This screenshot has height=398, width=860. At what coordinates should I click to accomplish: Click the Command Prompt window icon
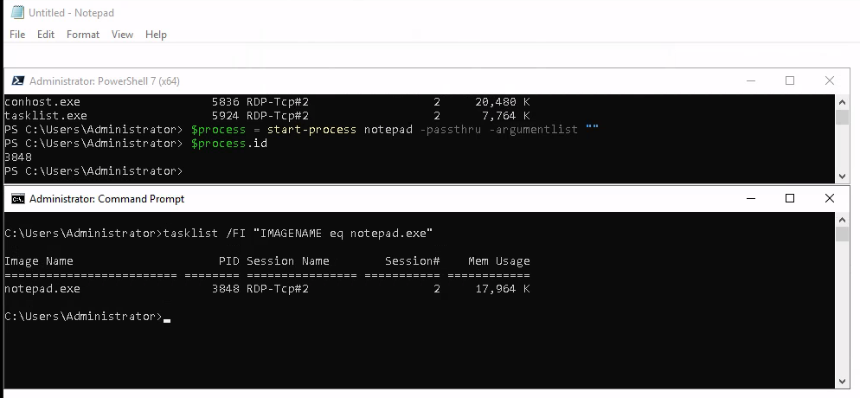(17, 198)
